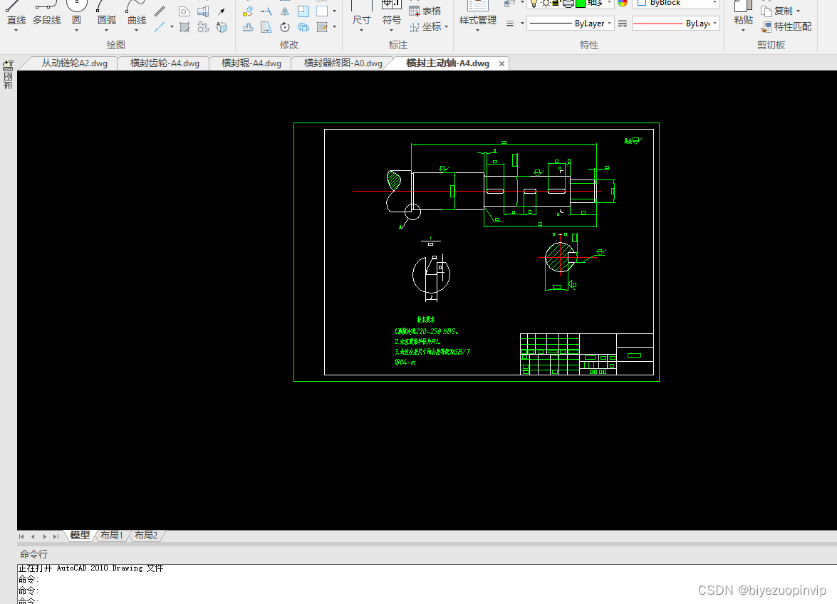Toggle the layer freeze sun icon
Image resolution: width=837 pixels, height=604 pixels.
coord(546,3)
